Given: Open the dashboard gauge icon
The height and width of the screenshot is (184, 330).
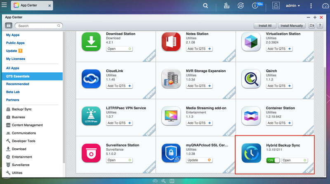Looking at the screenshot, I should 326,6.
